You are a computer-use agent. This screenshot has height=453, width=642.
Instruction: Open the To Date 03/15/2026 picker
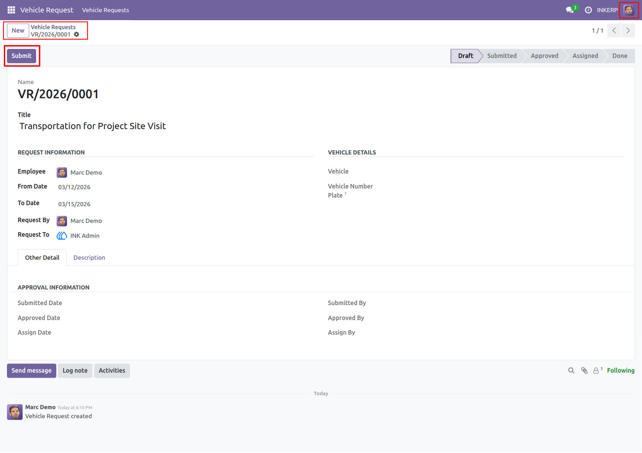tap(74, 204)
